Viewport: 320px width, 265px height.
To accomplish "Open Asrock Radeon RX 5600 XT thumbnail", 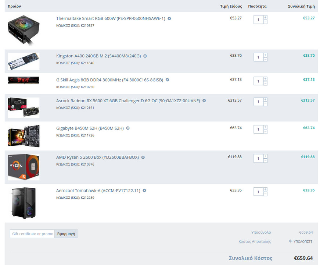I will (x=24, y=108).
